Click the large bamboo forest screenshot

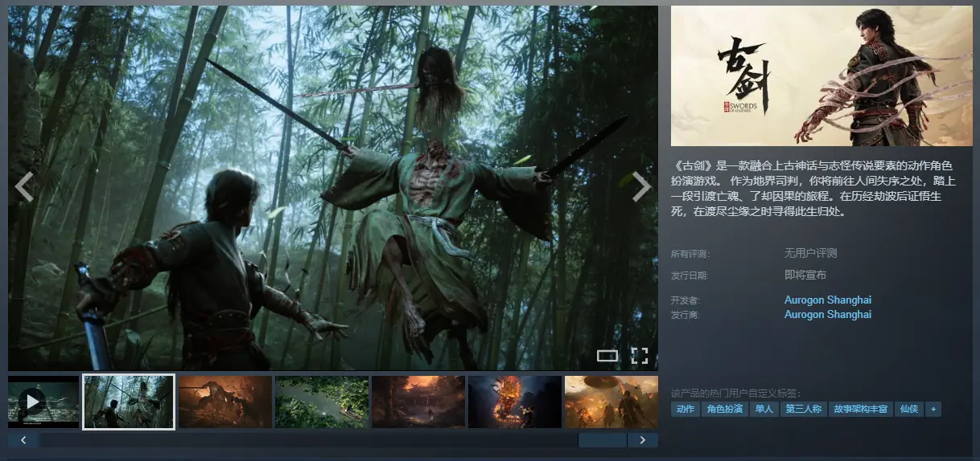333,188
